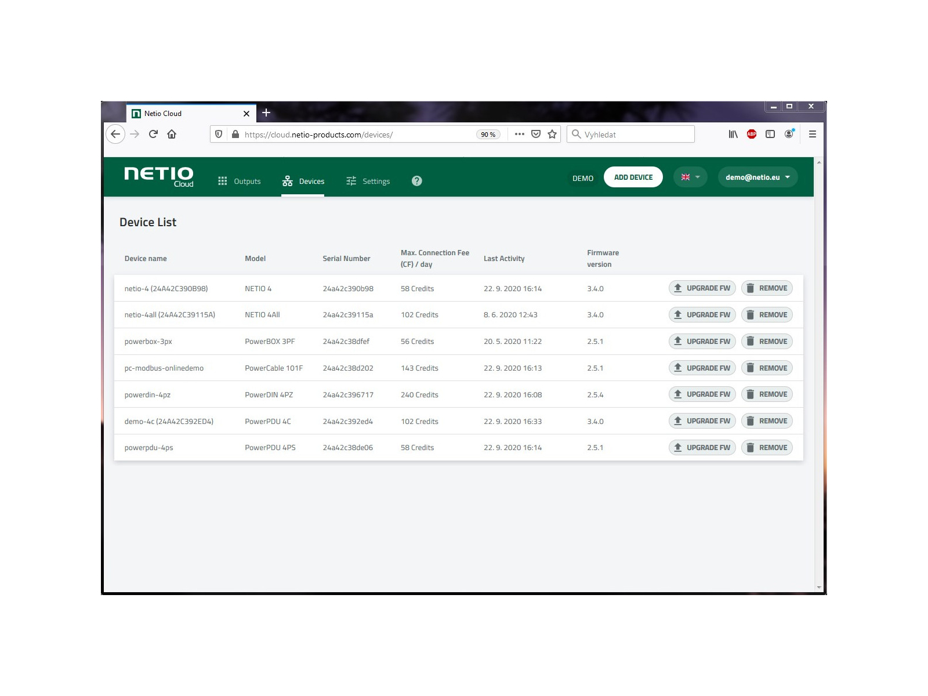This screenshot has height=696, width=928.
Task: Click last activity 8. 6. 2020 12:43
Action: [x=510, y=315]
